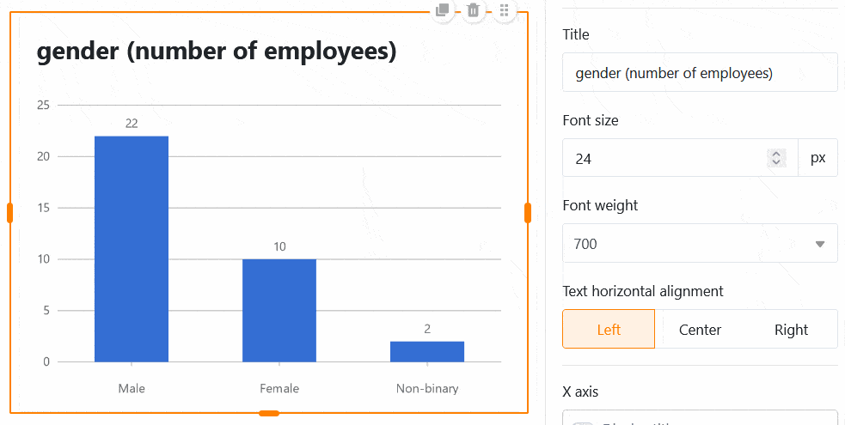
Task: Duplicate the selected chart widget
Action: pos(442,10)
